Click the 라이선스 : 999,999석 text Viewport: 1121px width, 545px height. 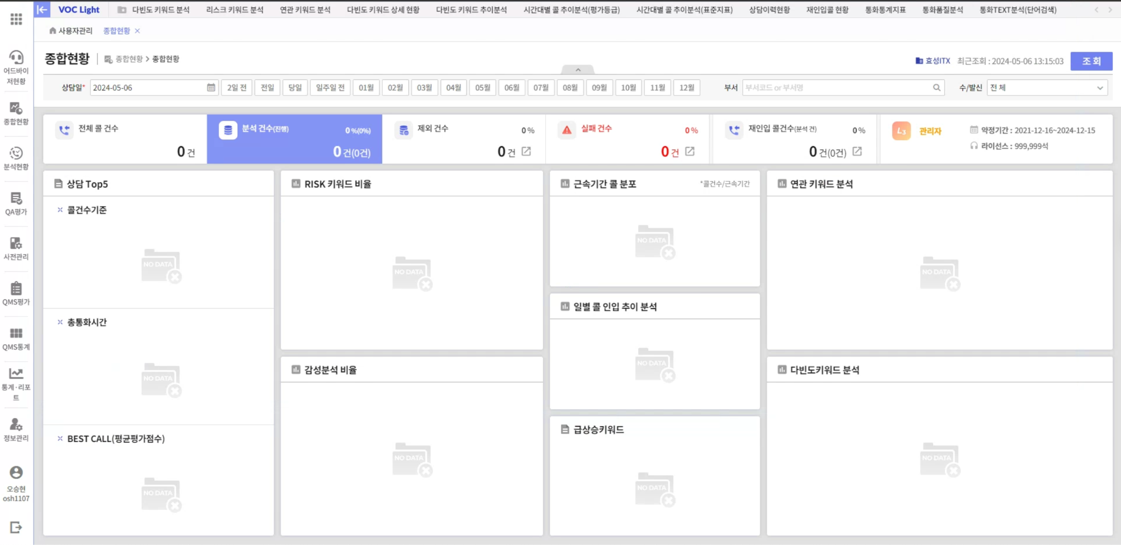coord(1014,146)
